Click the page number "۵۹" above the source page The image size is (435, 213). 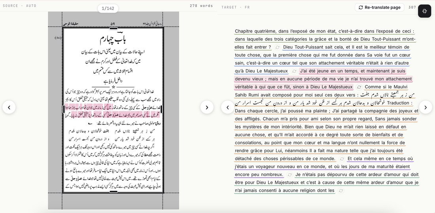(112, 24)
